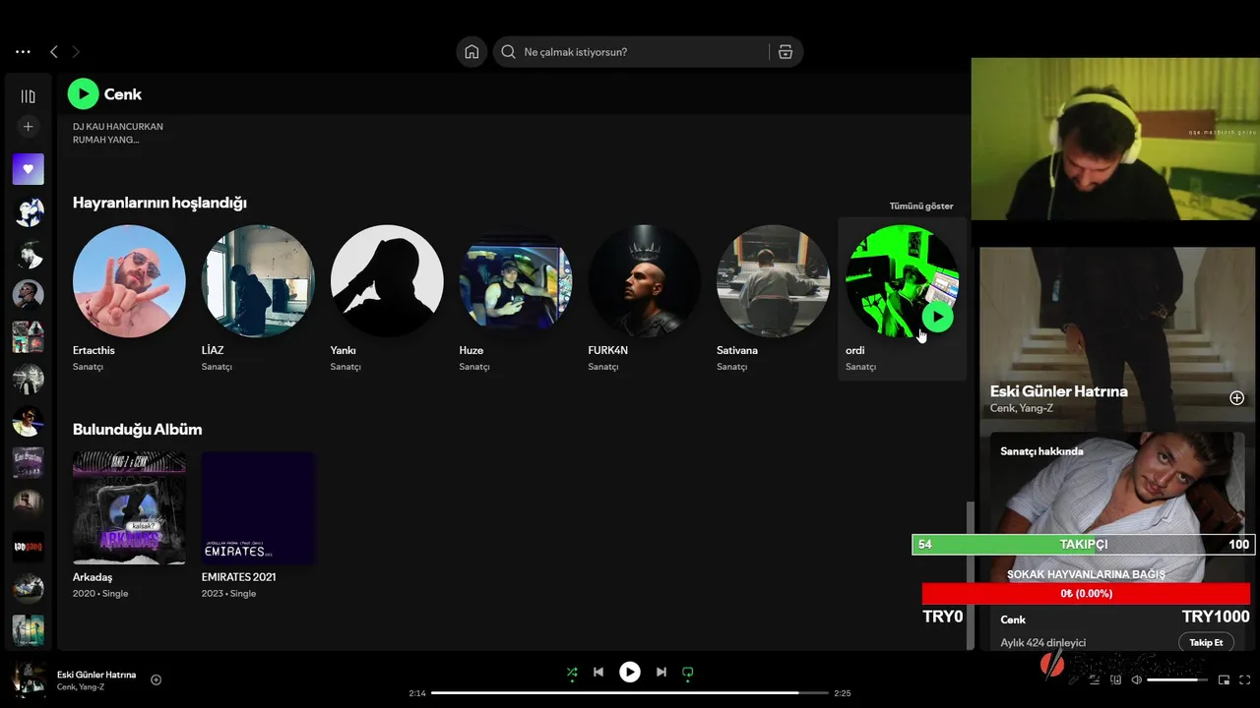Open the Arkadaş album cover
Viewport: 1260px width, 708px height.
[x=129, y=507]
